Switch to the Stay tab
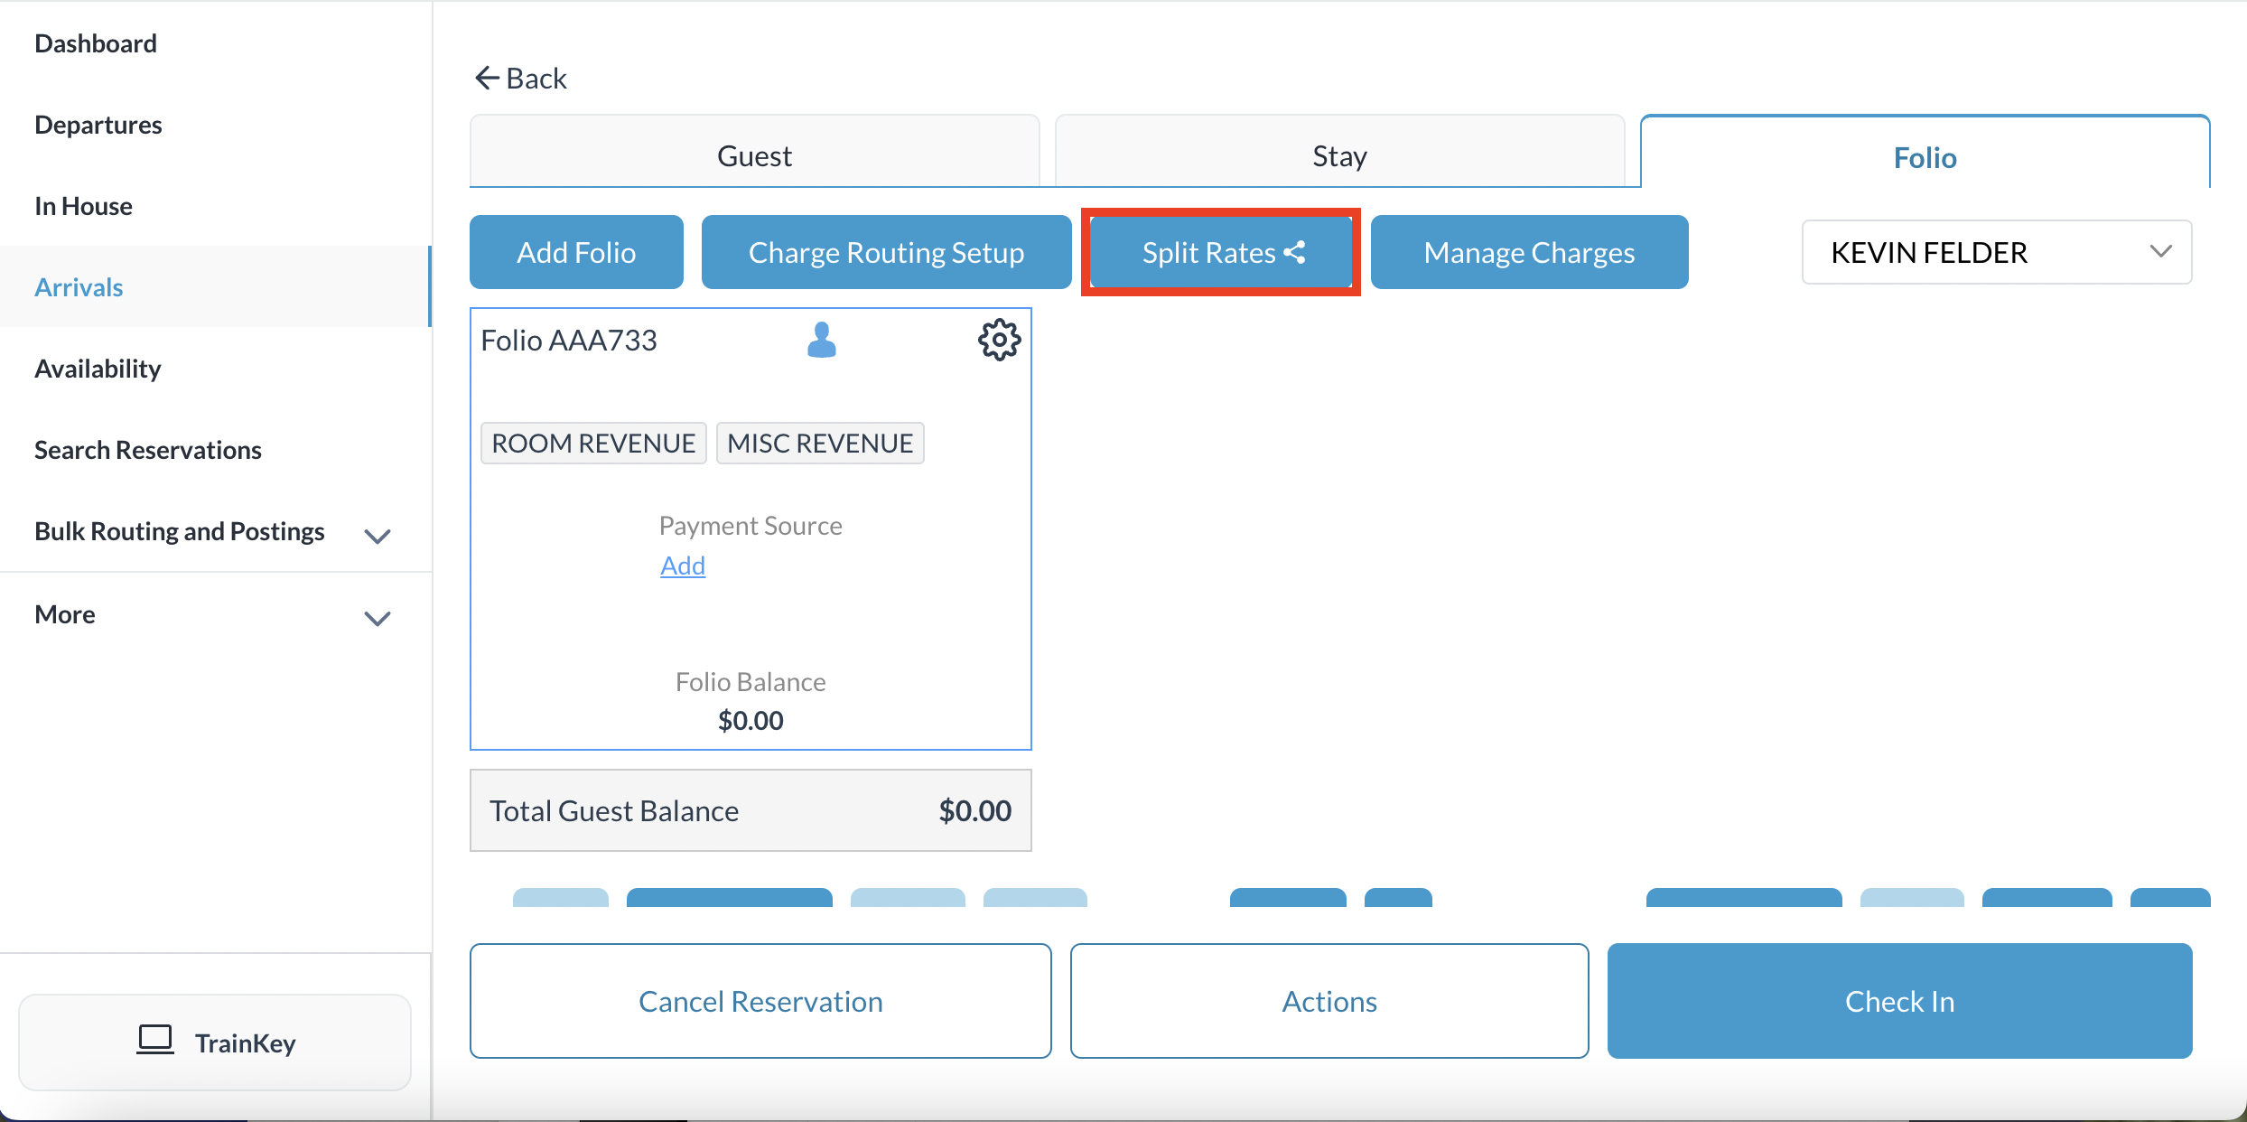 coord(1339,155)
